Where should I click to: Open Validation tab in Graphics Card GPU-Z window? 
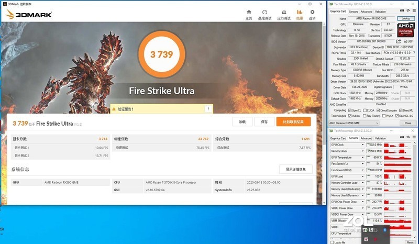380,12
